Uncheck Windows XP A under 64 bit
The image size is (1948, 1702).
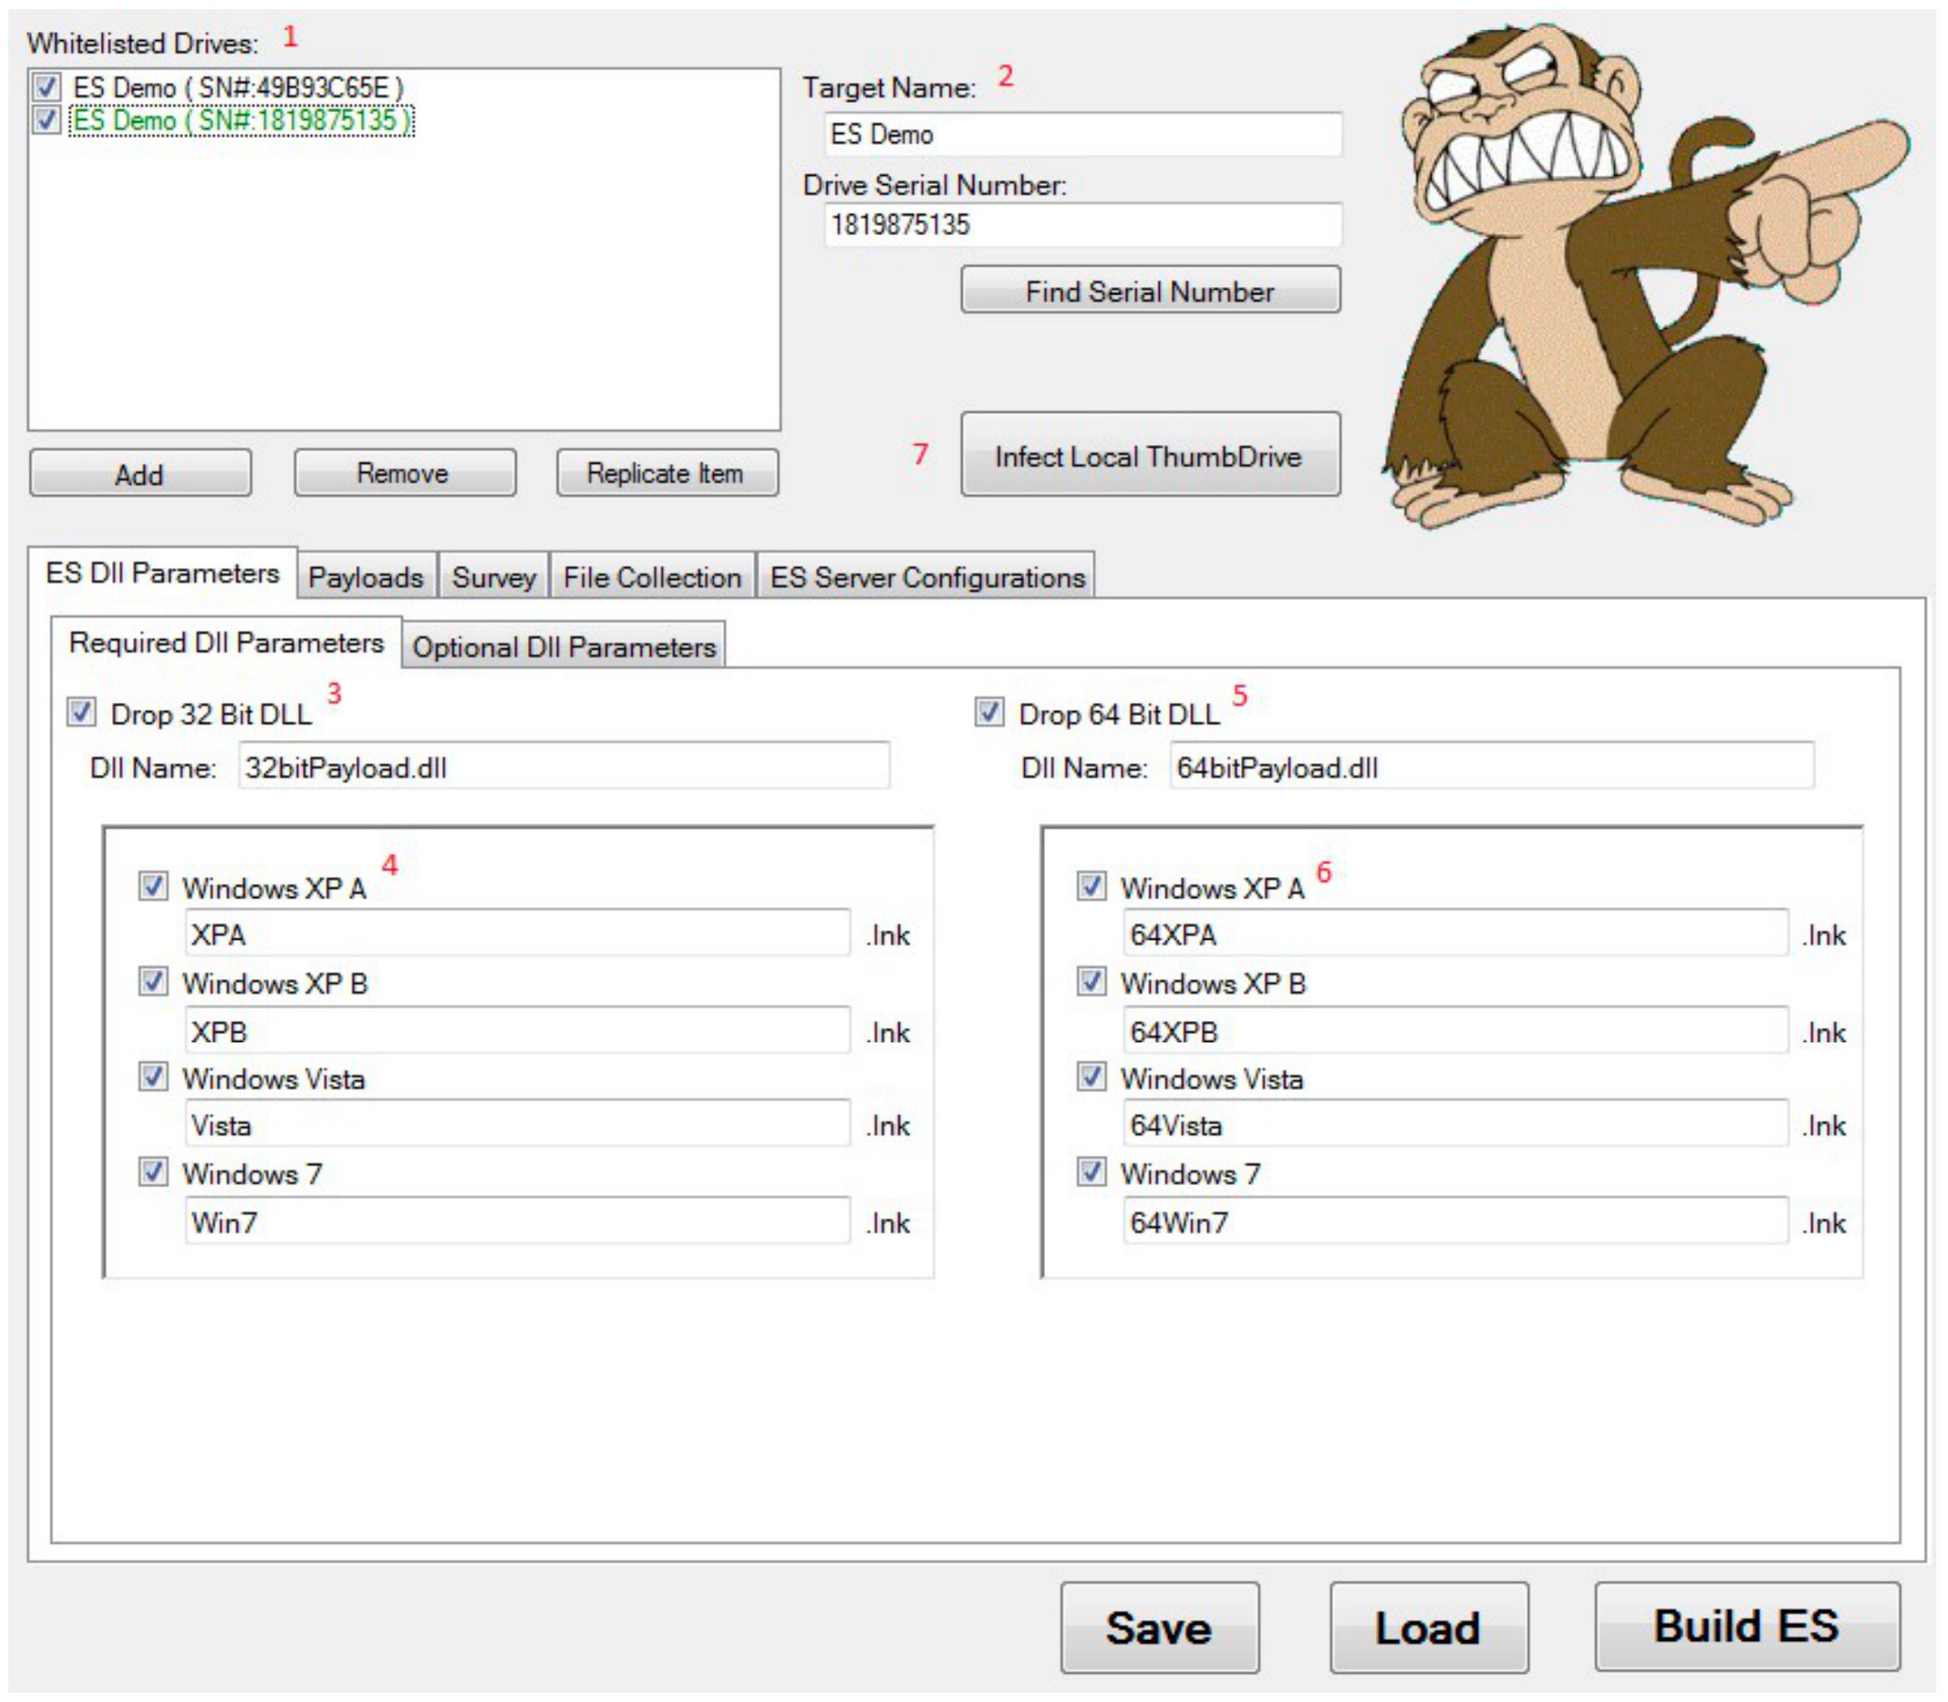1091,886
